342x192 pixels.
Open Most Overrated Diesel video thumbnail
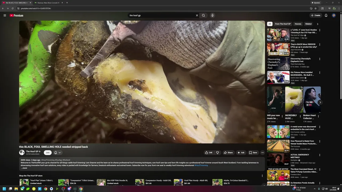pyautogui.click(x=278, y=174)
